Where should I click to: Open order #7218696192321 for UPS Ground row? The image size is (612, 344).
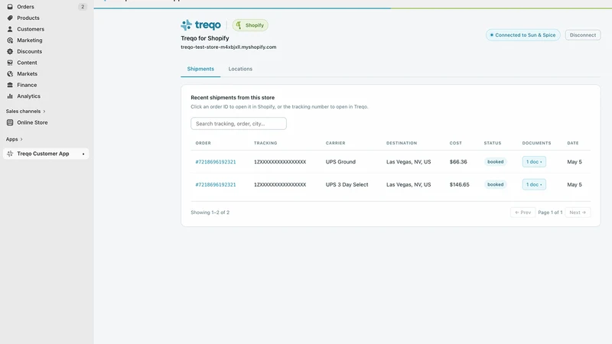tap(216, 162)
